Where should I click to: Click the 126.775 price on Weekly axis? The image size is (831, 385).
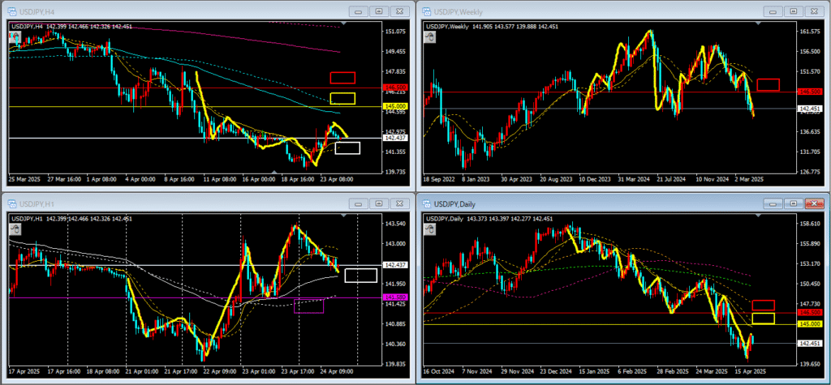click(x=810, y=172)
